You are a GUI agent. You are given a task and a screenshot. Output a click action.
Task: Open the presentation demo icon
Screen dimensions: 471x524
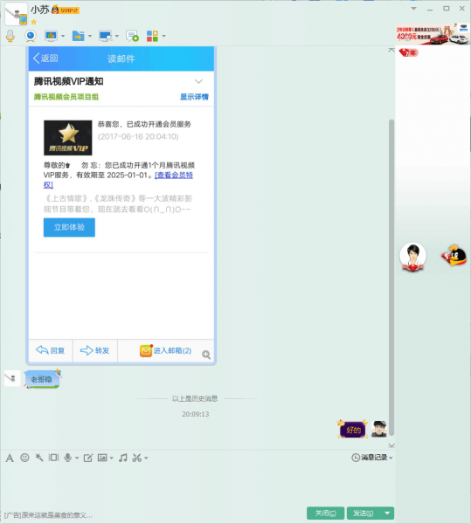51,36
